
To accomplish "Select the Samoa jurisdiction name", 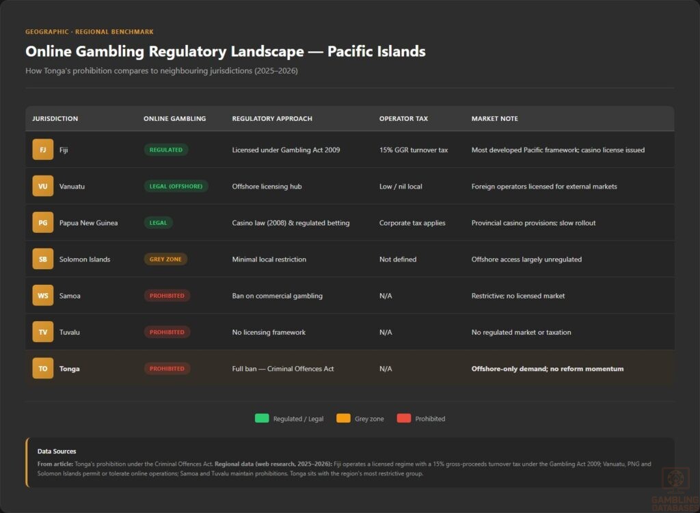I will tap(70, 296).
